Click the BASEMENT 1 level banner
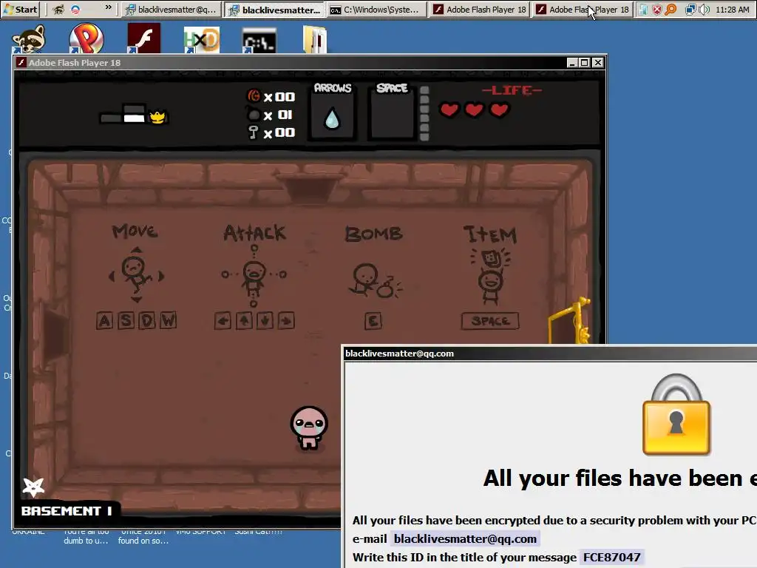The width and height of the screenshot is (757, 568). (67, 510)
